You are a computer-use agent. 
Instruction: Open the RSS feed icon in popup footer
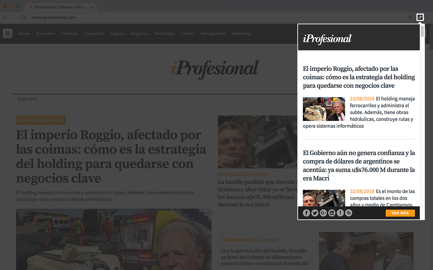click(x=349, y=213)
